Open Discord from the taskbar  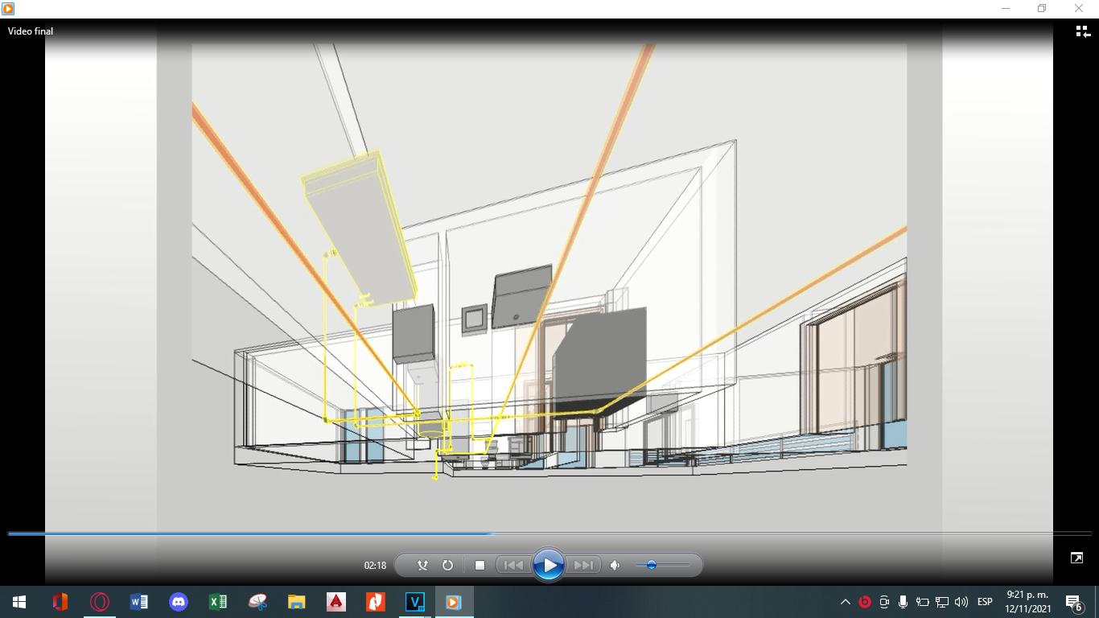coord(179,602)
